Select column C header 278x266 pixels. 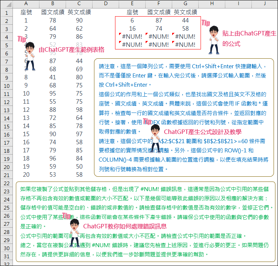(79, 4)
